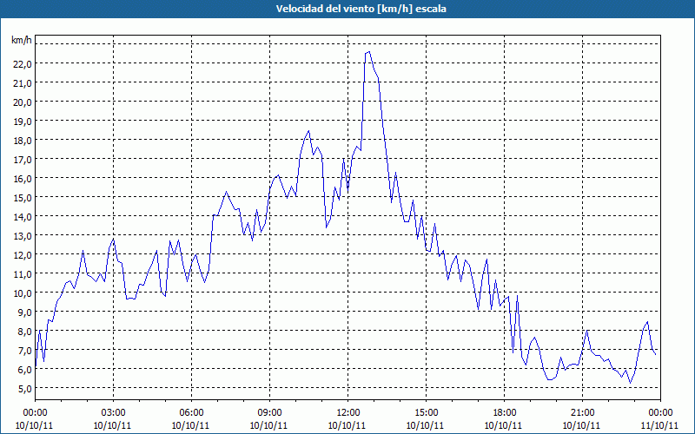Image resolution: width=695 pixels, height=434 pixels.
Task: Click the 20,0 vertical axis label
Action: 23,102
